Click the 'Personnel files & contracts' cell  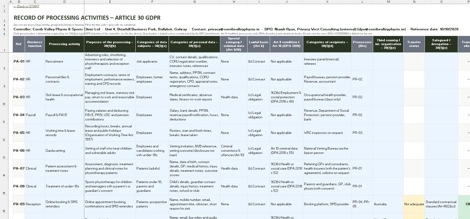pyautogui.click(x=64, y=79)
